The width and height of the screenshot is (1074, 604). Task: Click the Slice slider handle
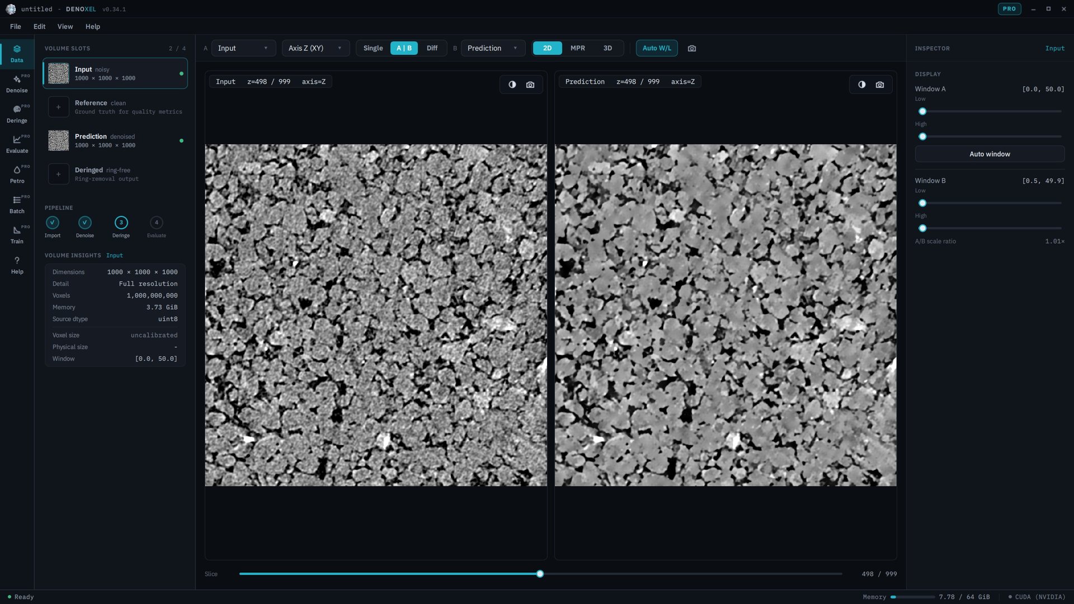(x=540, y=574)
